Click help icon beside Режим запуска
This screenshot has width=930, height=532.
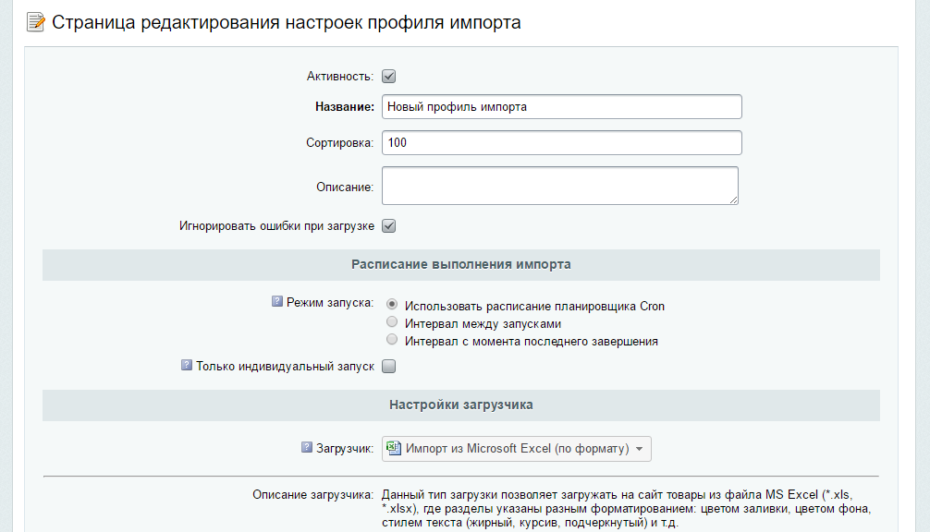(277, 302)
